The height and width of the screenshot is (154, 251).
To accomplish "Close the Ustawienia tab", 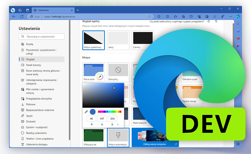I will tap(72, 10).
